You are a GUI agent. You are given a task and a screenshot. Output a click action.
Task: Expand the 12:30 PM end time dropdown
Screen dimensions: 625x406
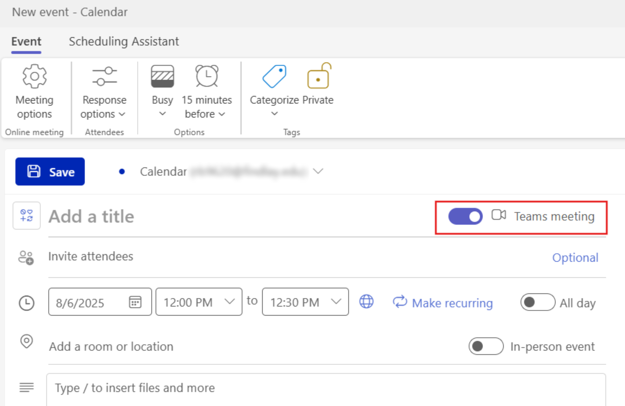tap(336, 302)
